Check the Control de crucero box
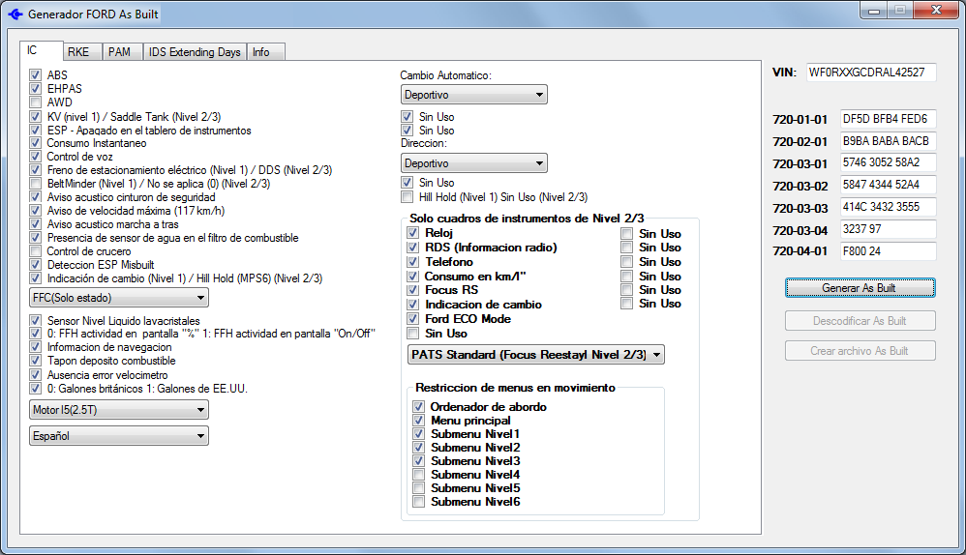The width and height of the screenshot is (966, 555). click(36, 251)
